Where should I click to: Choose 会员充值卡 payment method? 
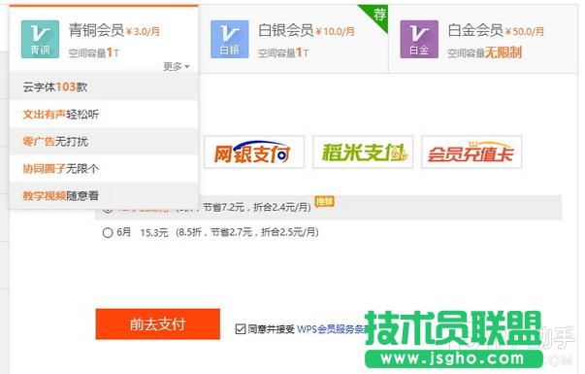(471, 153)
